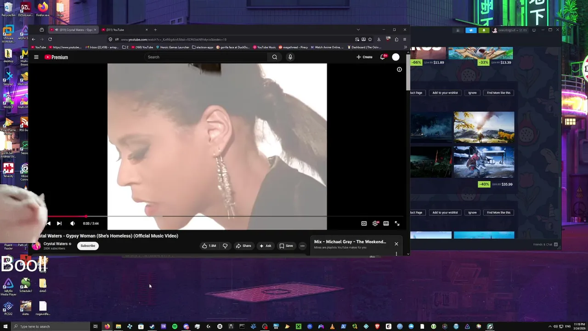Toggle theater mode on the player
588x331 pixels.
tap(386, 223)
